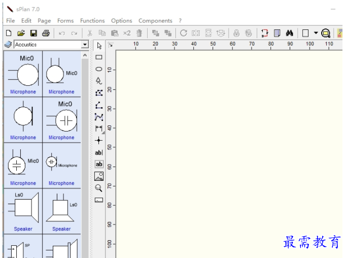
Task: Open the Accustics library dropdown
Action: [85, 45]
